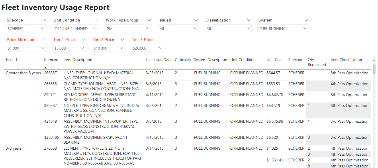Screen dimensions: 378x168
Task: Click itemcode 292721
Action: tap(50, 95)
